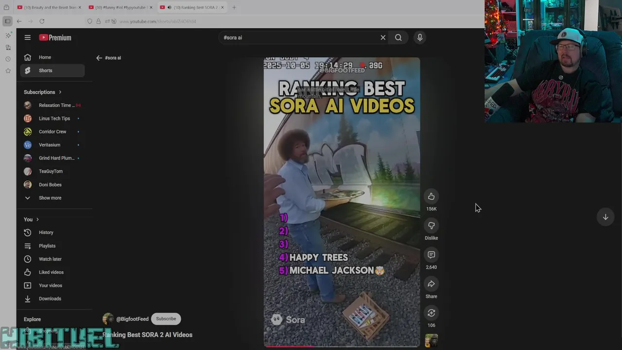This screenshot has height=350, width=622.
Task: Subscribe to @BigfootFeed
Action: point(166,319)
